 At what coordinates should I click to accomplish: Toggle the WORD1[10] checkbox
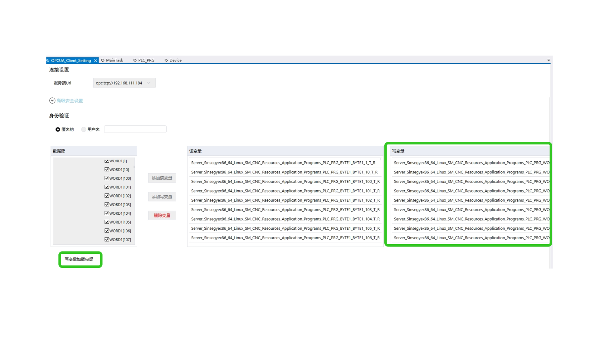click(107, 169)
